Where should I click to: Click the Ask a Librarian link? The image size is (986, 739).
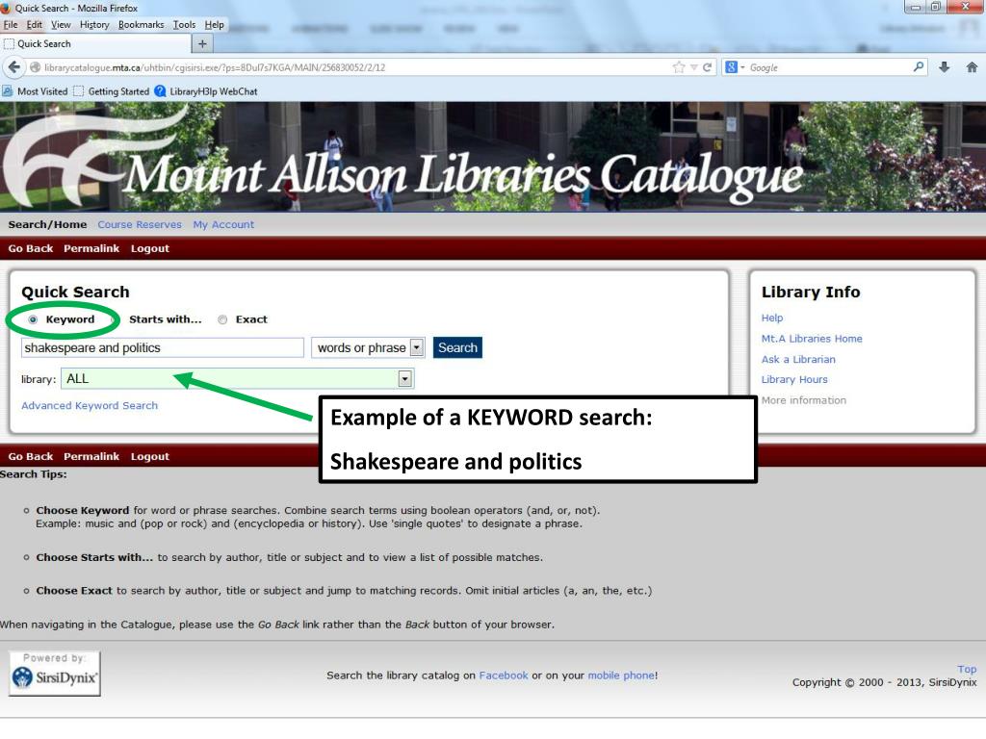[798, 359]
